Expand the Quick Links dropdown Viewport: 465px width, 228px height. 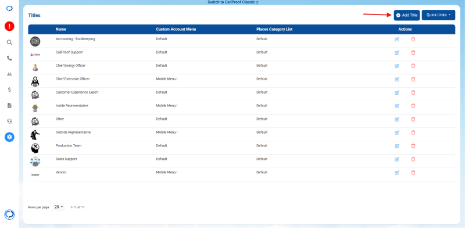(x=438, y=15)
